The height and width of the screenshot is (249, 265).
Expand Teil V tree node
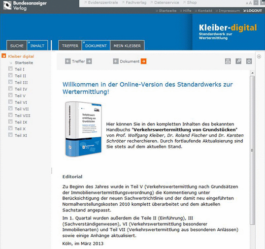click(10, 95)
